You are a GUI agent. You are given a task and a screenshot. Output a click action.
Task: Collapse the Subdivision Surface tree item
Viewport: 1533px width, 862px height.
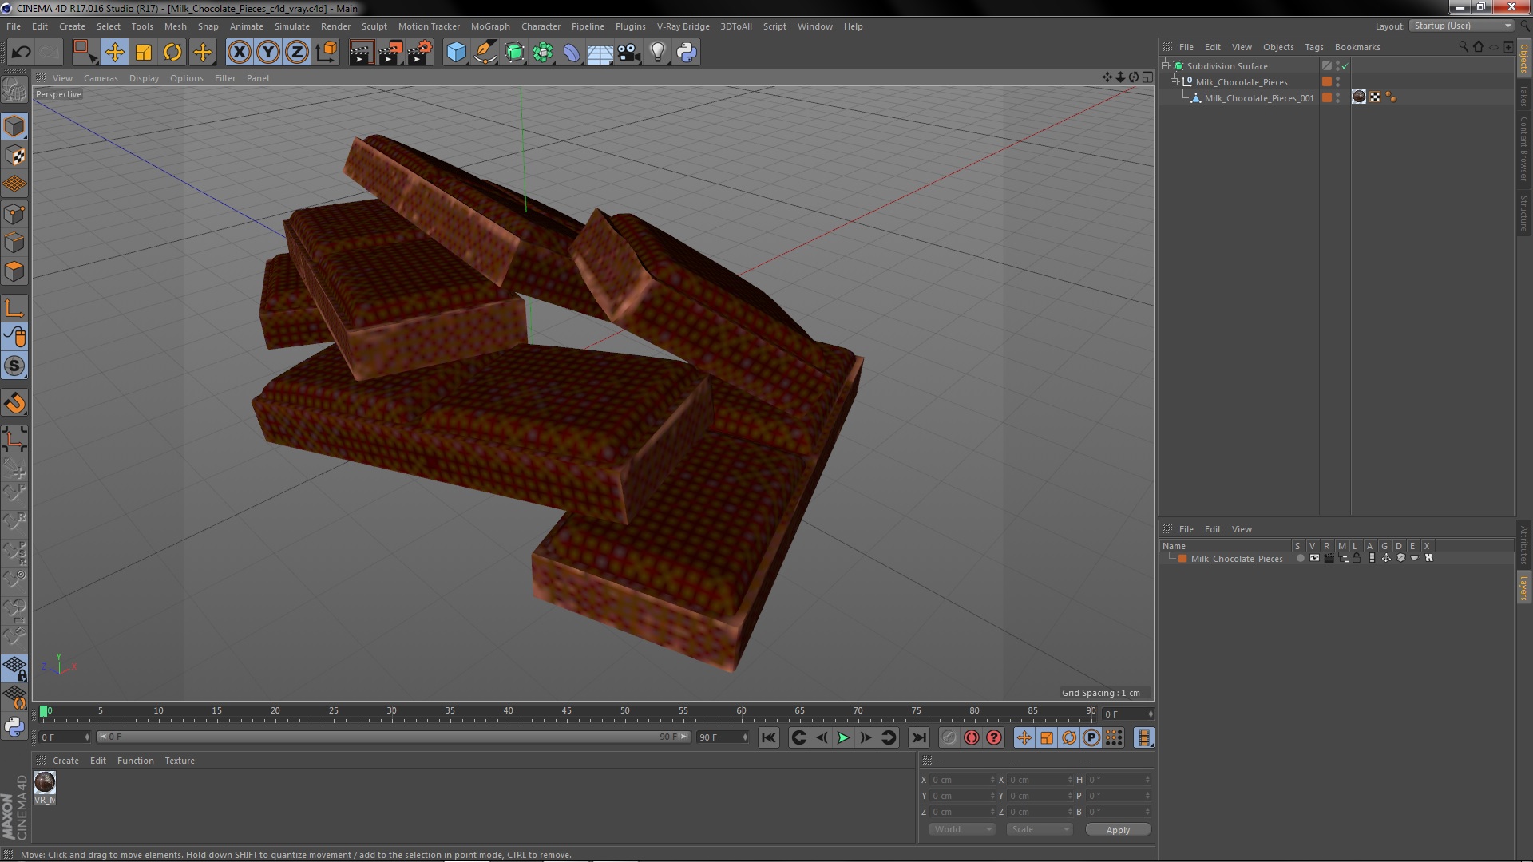click(1166, 66)
